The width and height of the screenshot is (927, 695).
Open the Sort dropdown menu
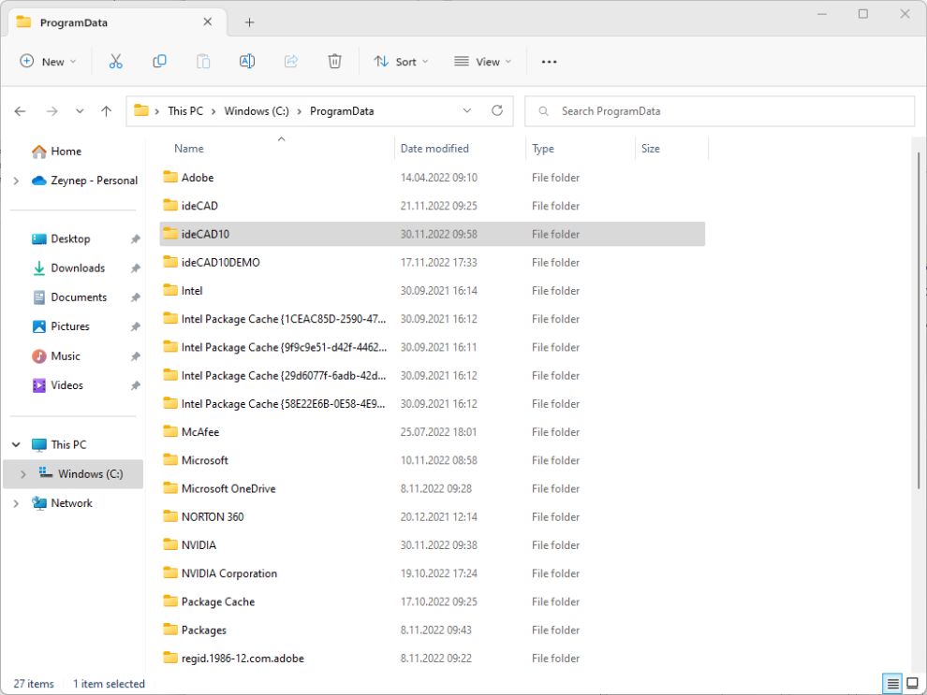point(401,62)
